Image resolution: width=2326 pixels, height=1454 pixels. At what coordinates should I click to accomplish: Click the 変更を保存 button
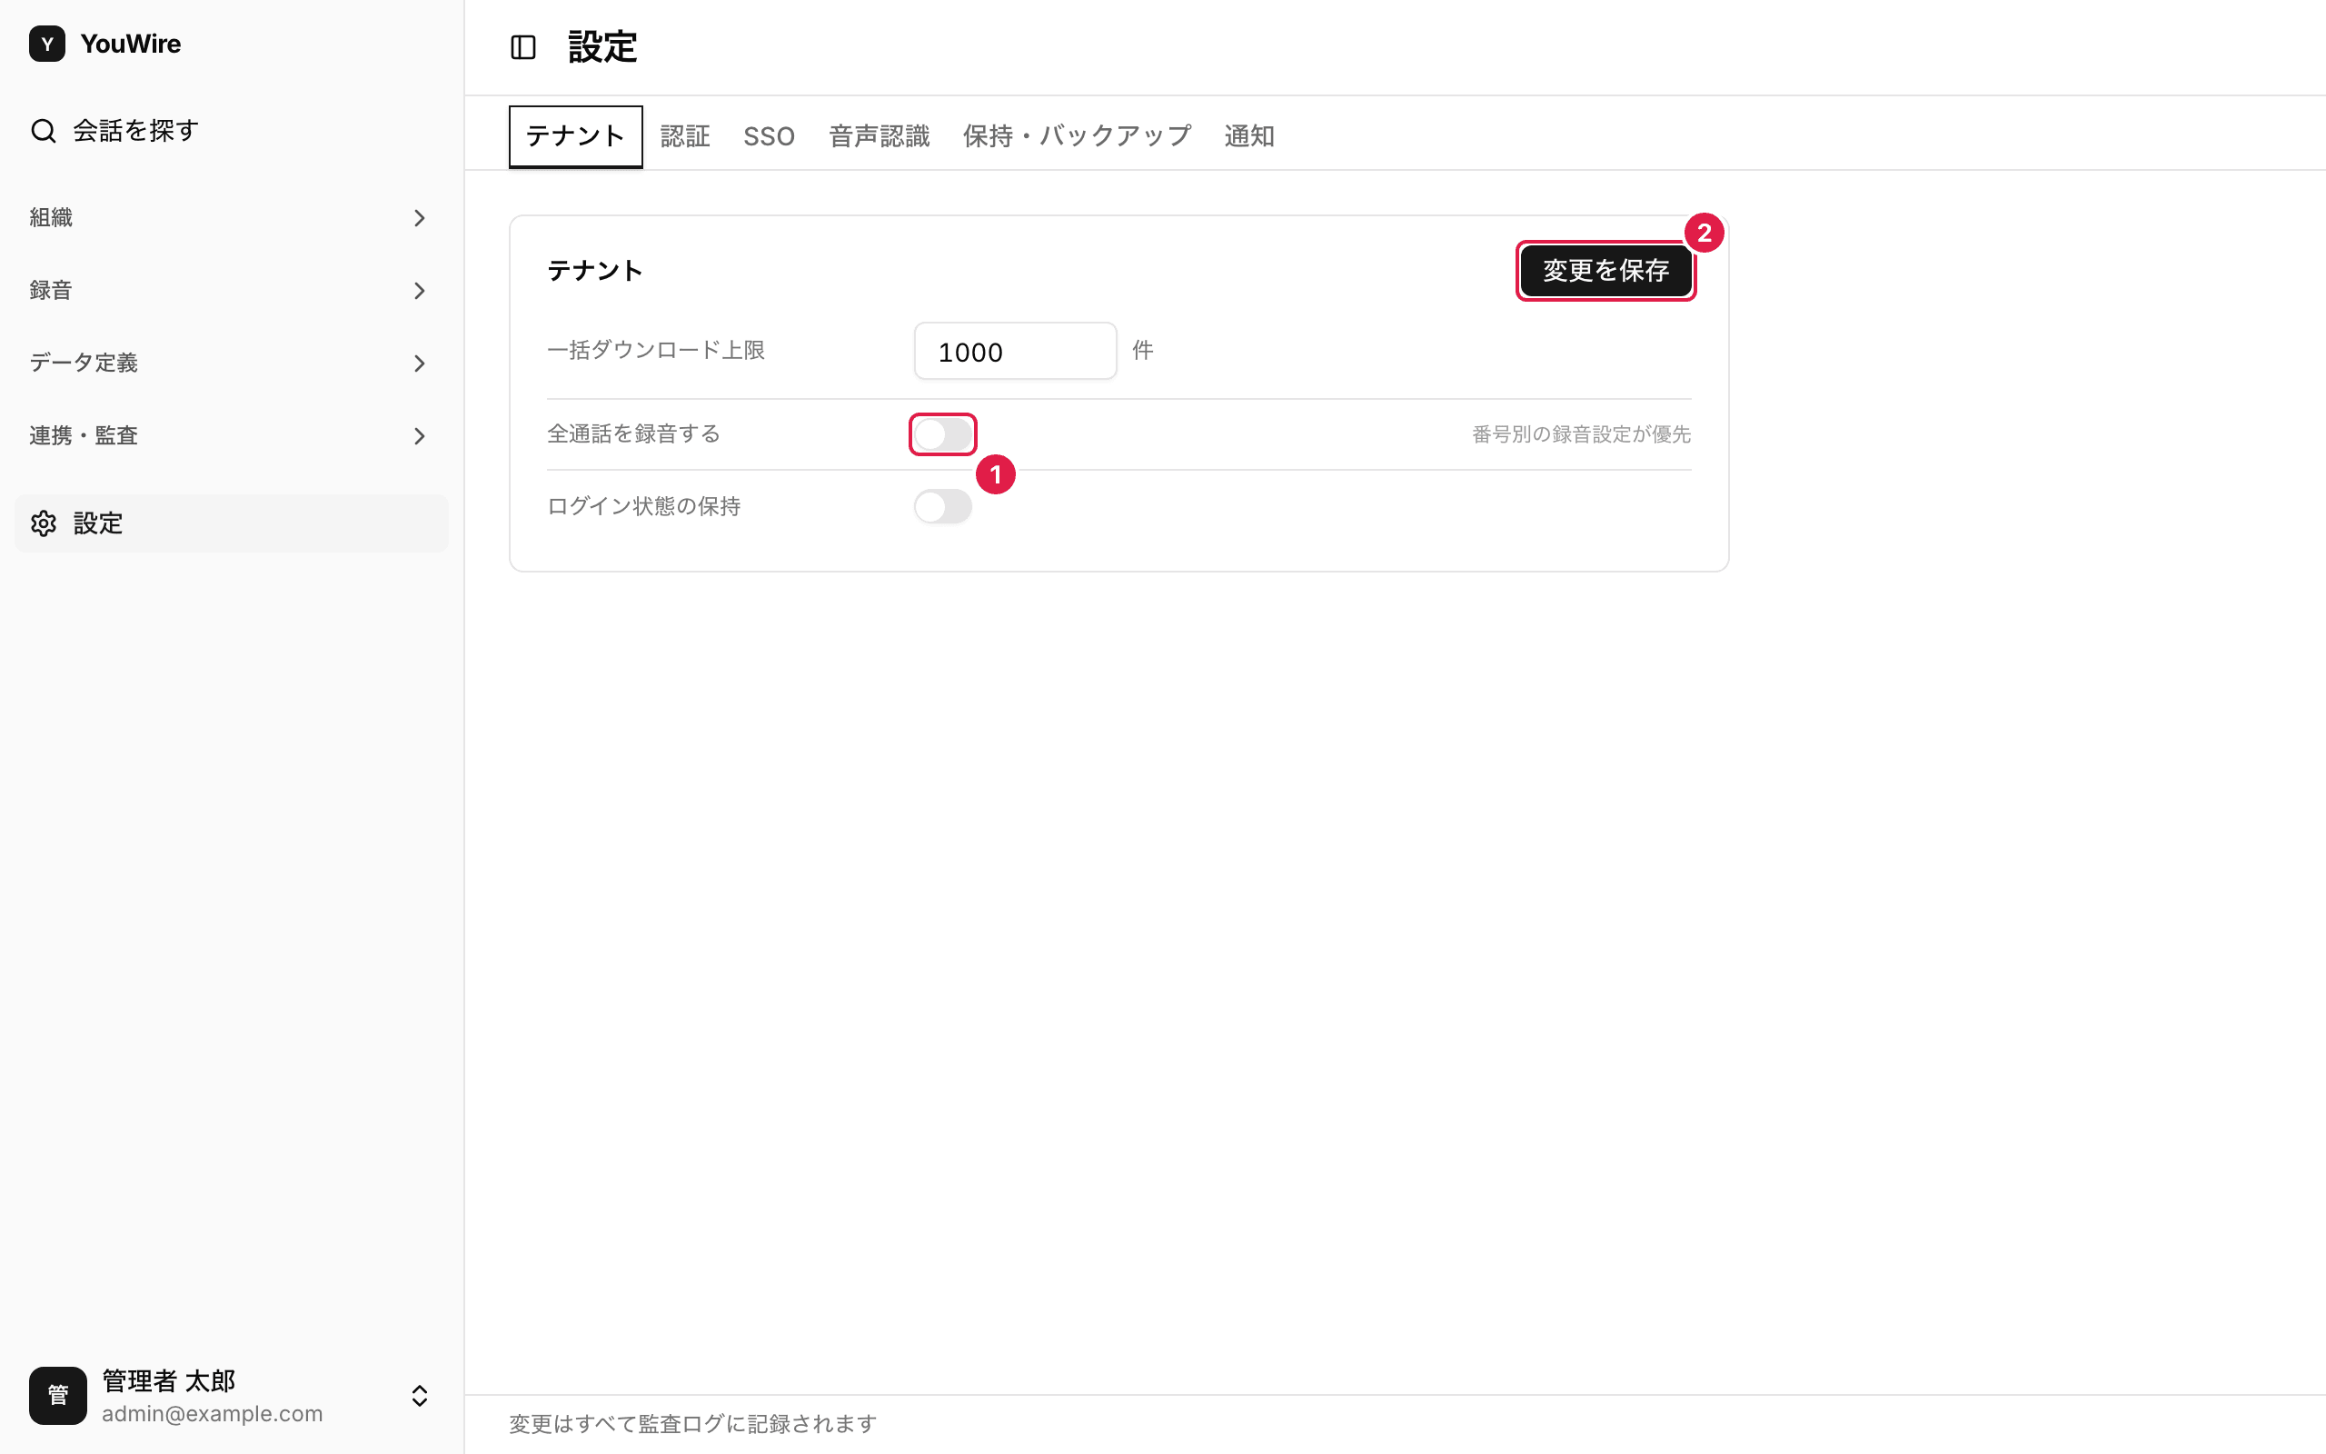(1606, 271)
